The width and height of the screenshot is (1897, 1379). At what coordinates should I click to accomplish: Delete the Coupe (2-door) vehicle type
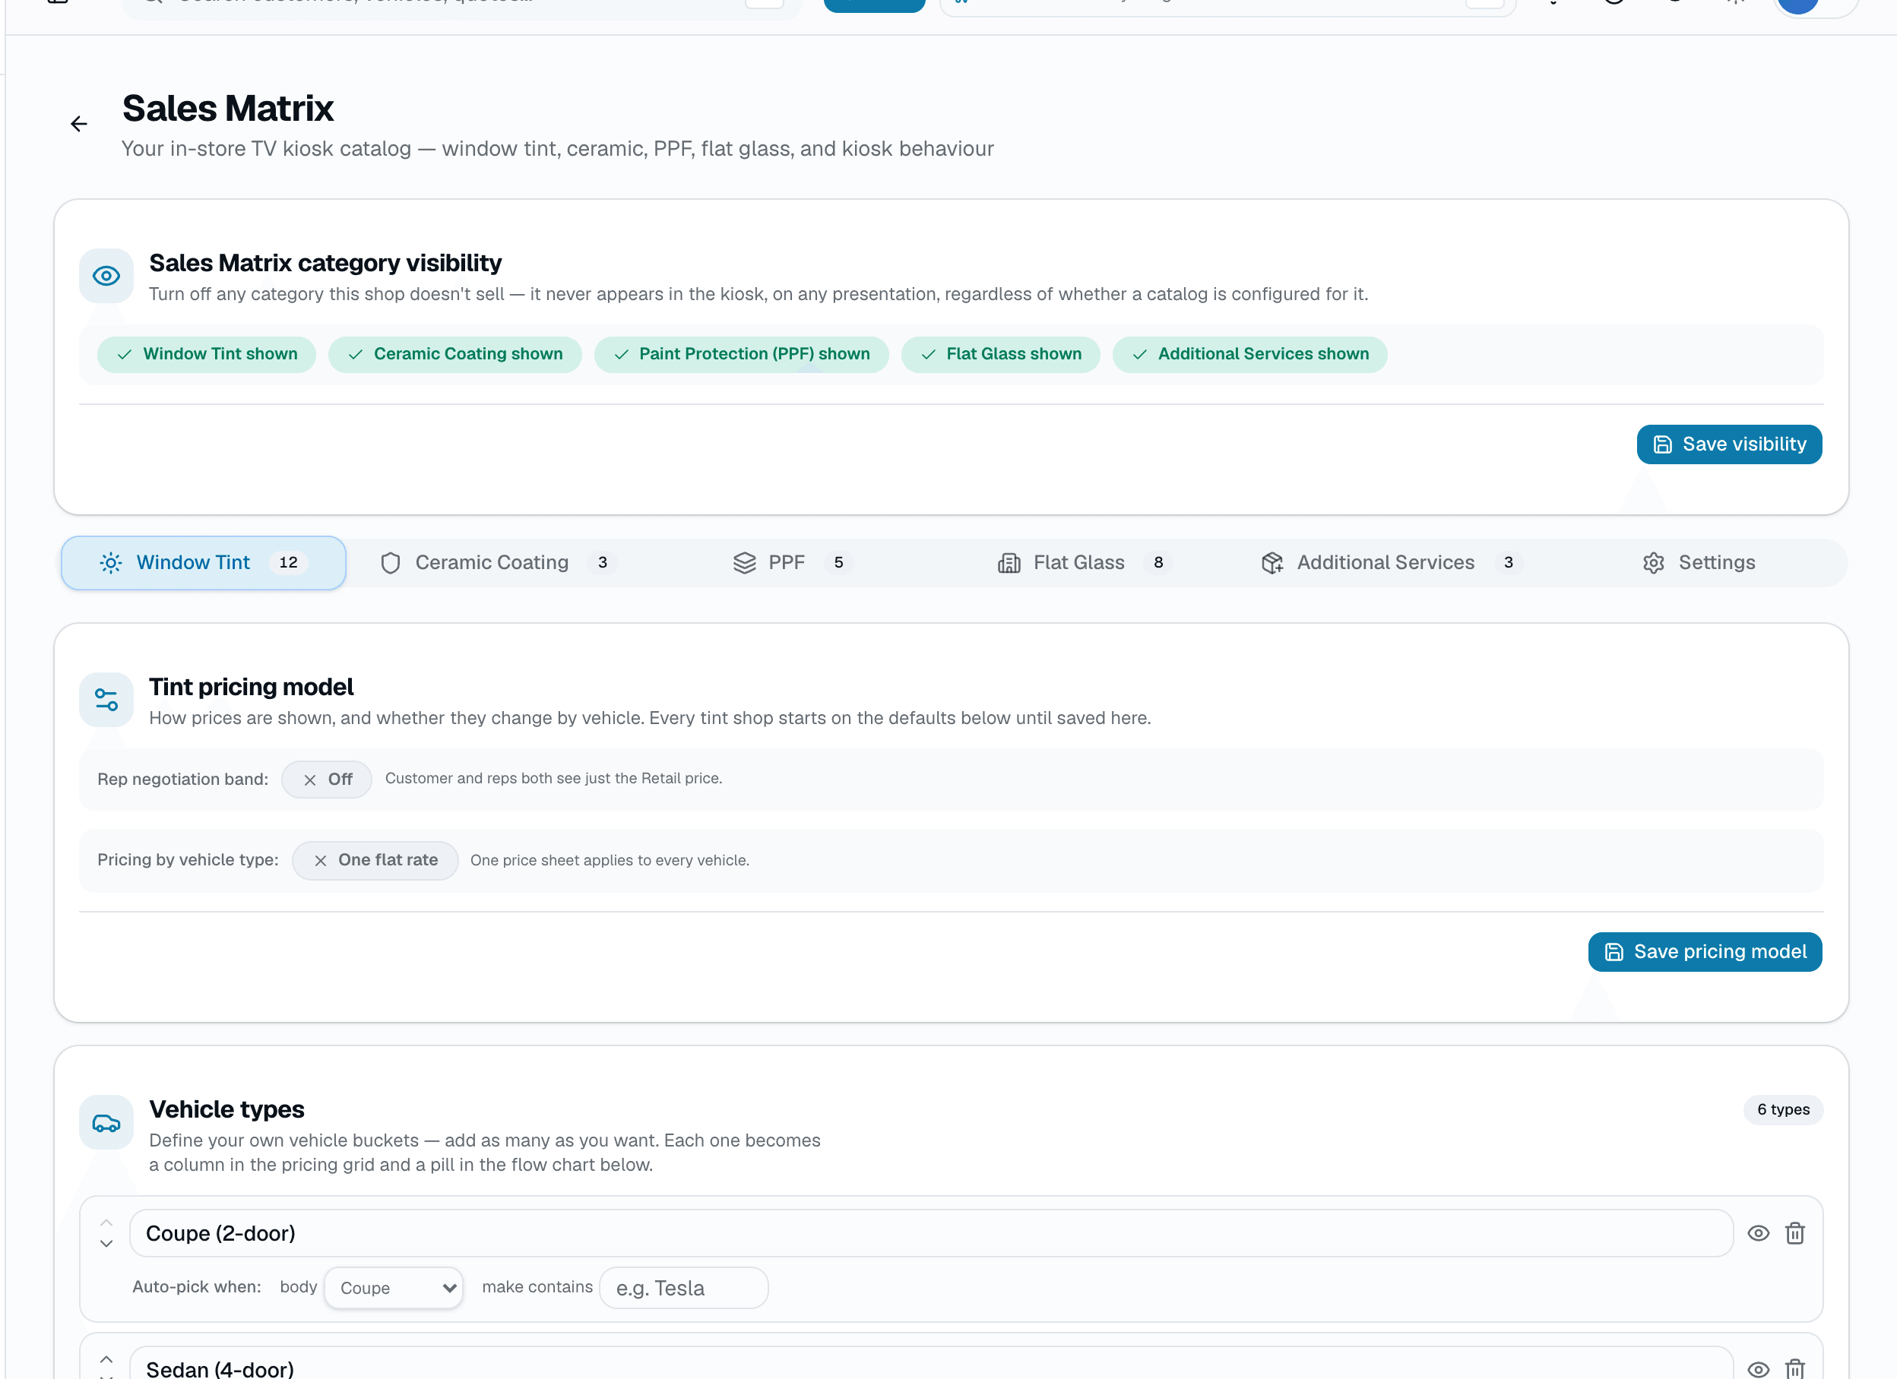[x=1795, y=1233]
